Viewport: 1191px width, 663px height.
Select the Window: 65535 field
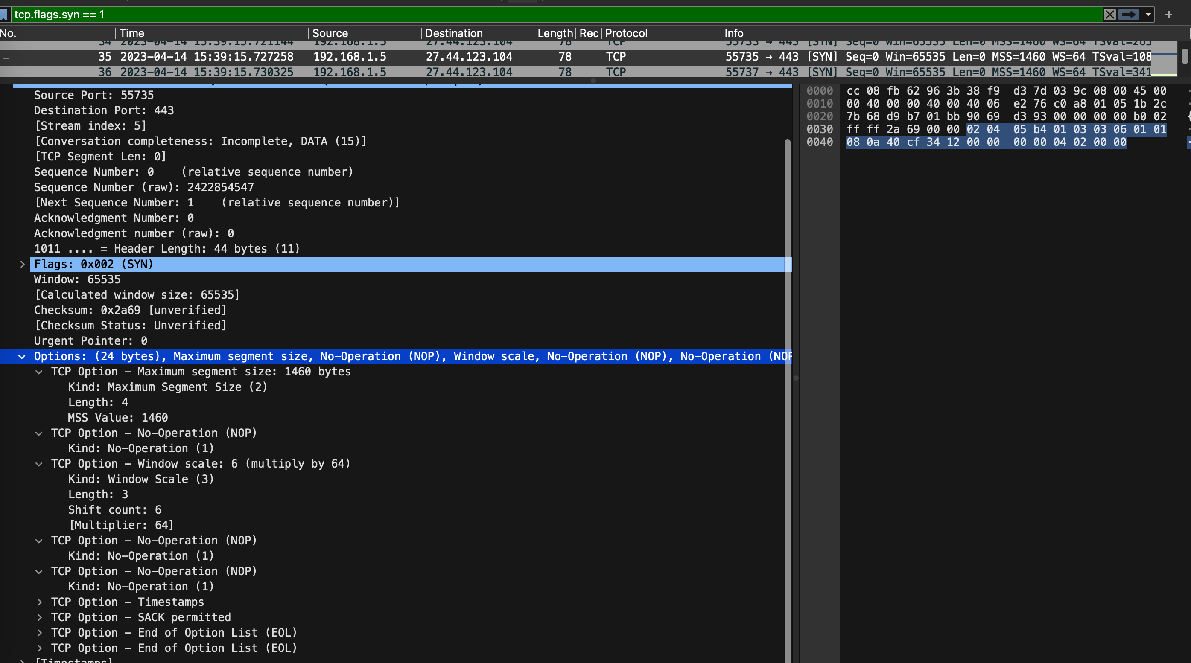[x=77, y=279]
